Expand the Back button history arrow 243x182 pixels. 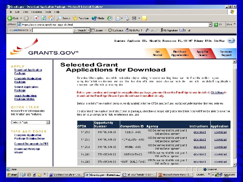tap(21, 18)
